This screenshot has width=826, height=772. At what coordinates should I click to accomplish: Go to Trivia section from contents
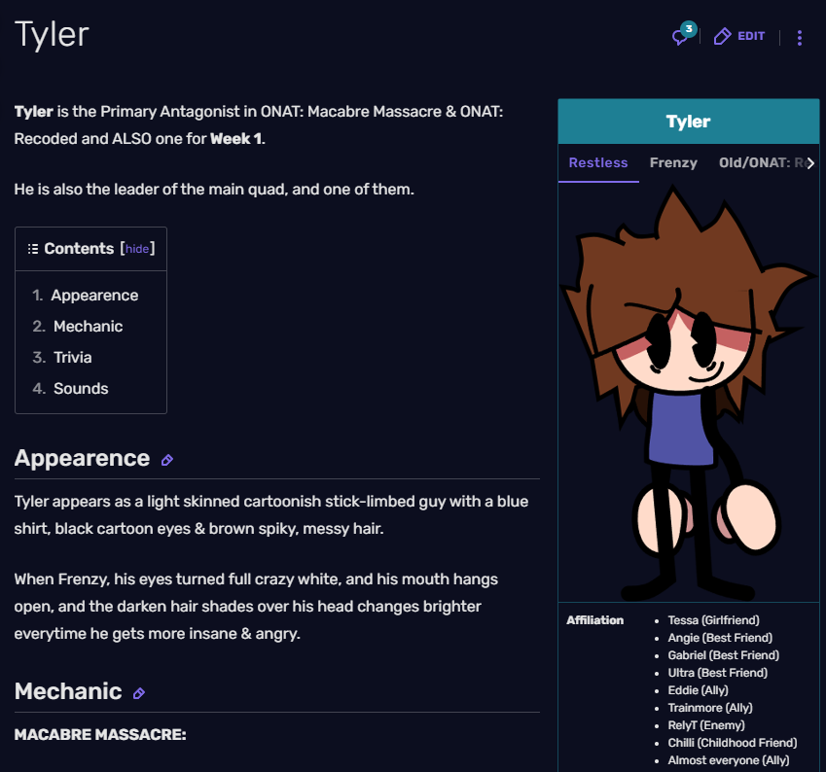tap(73, 358)
